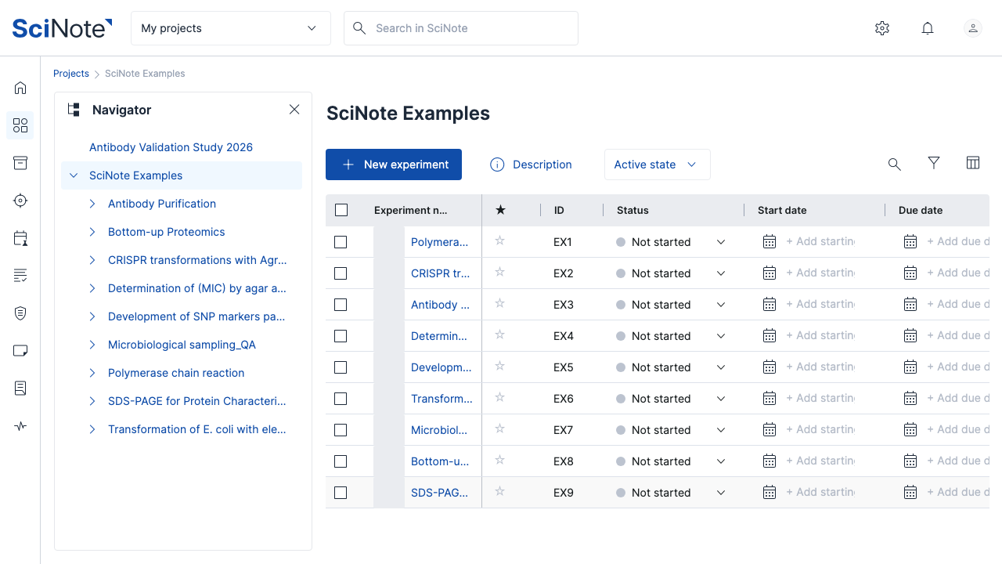This screenshot has width=1002, height=564.
Task: Check the EX9 SDS-PAG row checkbox
Action: (341, 493)
